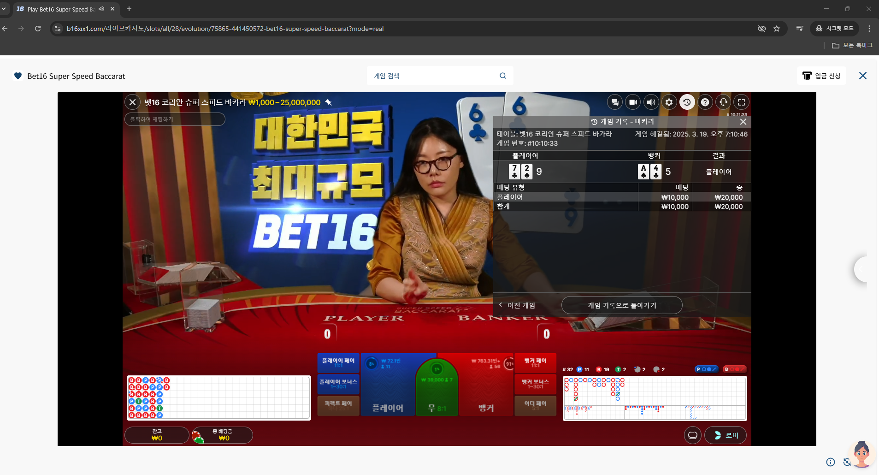The height and width of the screenshot is (475, 879).
Task: Go to 이전 게임 previous game
Action: [x=517, y=305]
